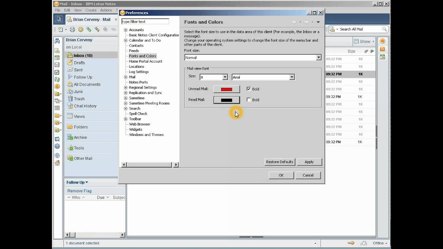Image resolution: width=443 pixels, height=249 pixels.
Task: Click the follow-up flag column header
Action: click(372, 51)
